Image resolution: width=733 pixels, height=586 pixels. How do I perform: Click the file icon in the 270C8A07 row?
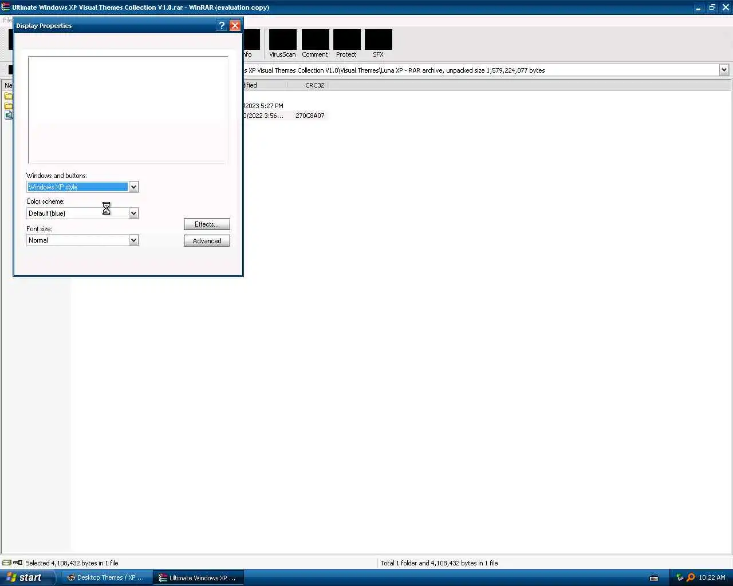8,115
